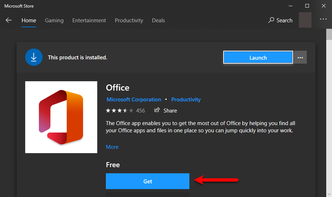This screenshot has height=197, width=332.
Task: Share the Office app
Action: pos(166,110)
